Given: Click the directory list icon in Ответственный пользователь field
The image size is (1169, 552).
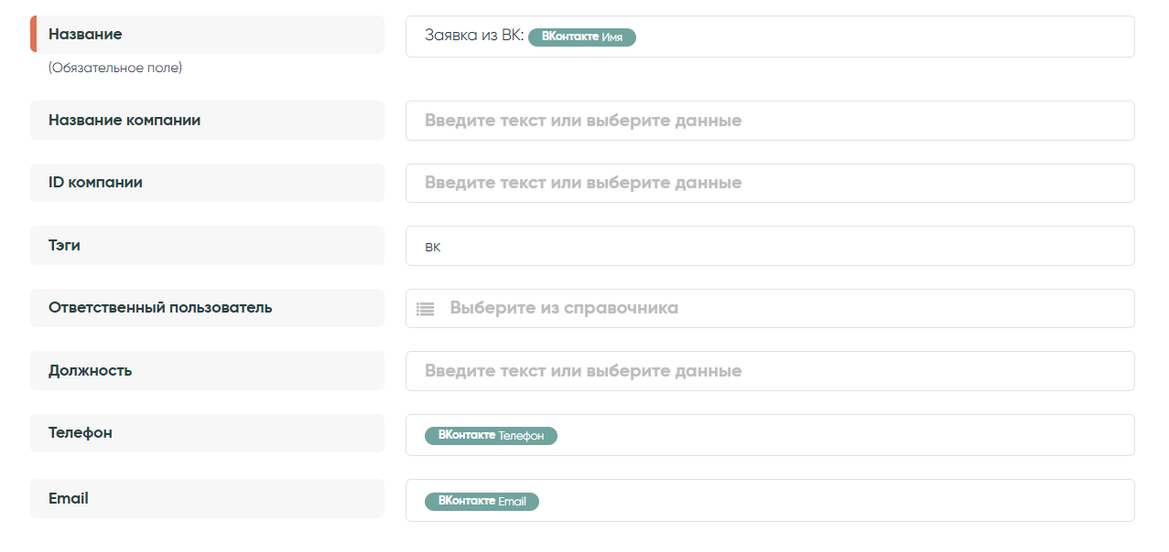Looking at the screenshot, I should click(x=425, y=309).
